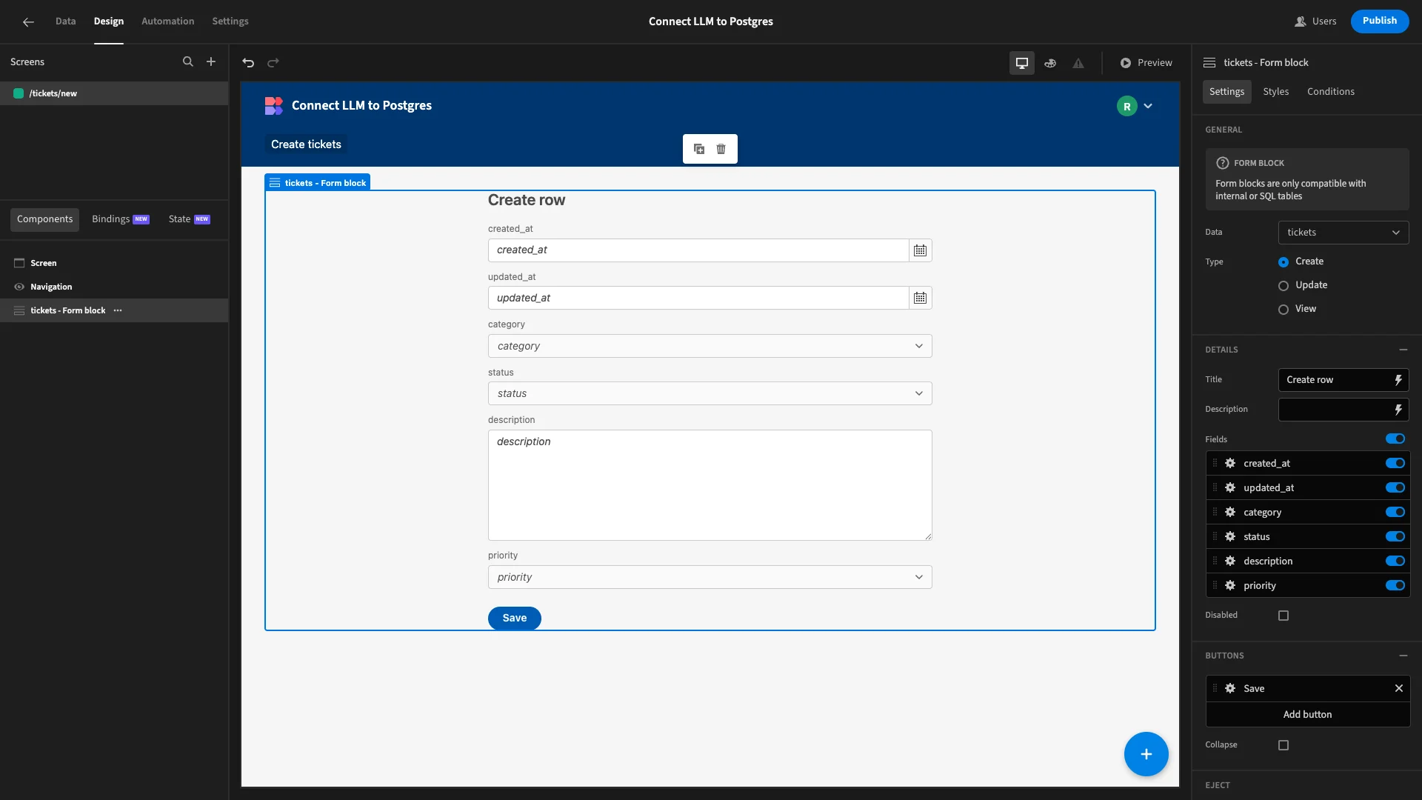Image resolution: width=1422 pixels, height=800 pixels.
Task: Click the Budibase app logo
Action: click(274, 106)
